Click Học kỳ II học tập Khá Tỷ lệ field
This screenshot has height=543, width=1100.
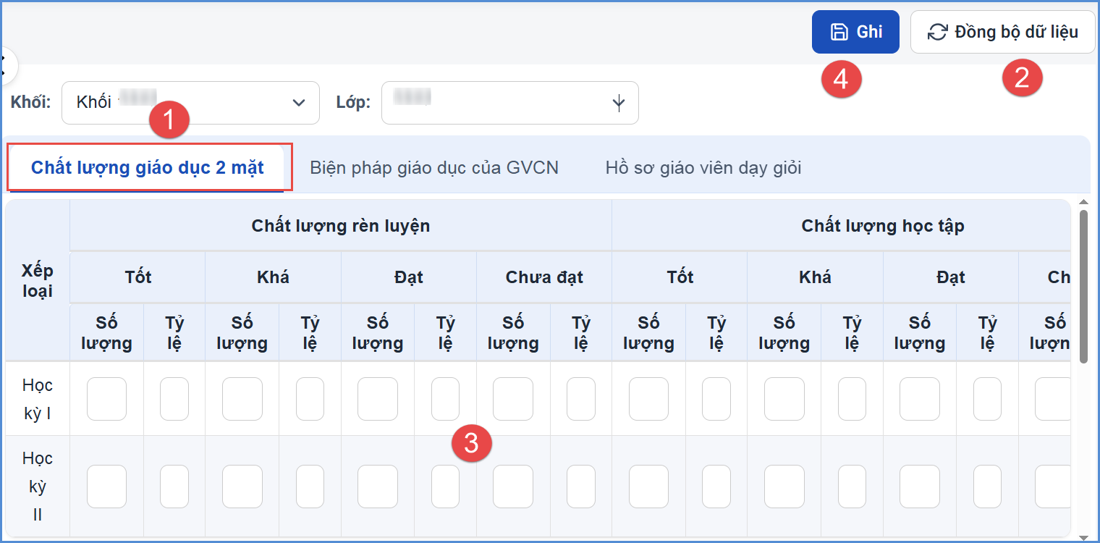pos(852,487)
